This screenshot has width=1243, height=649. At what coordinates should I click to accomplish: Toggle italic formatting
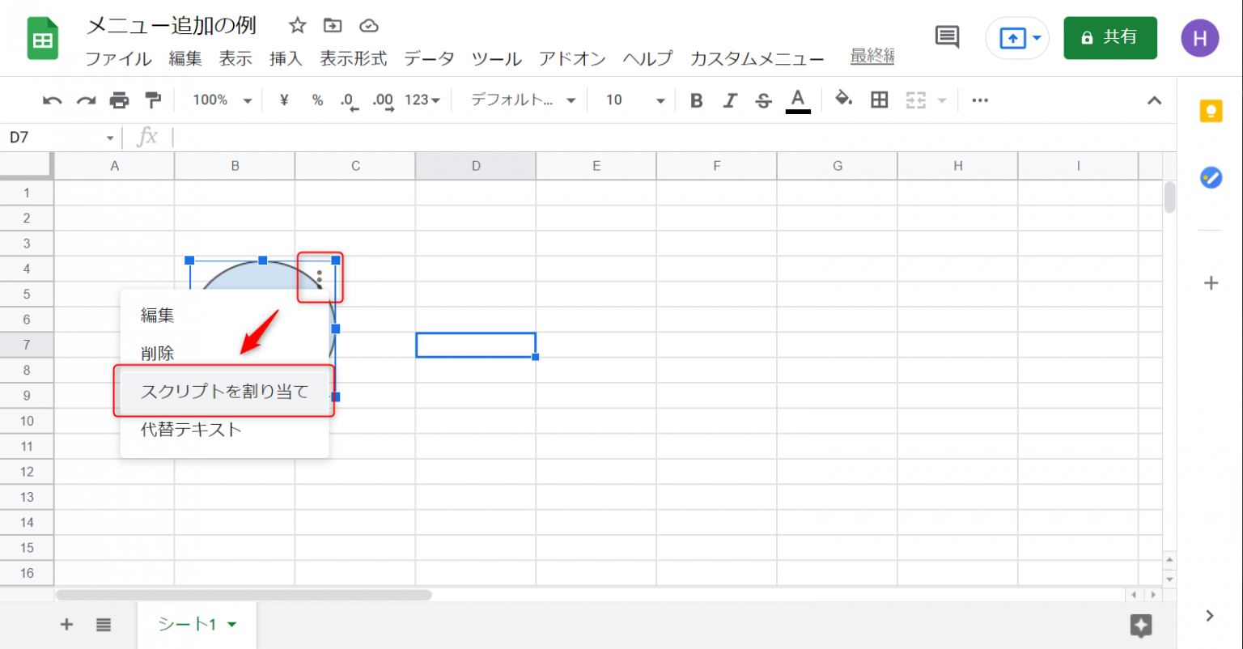pos(730,100)
